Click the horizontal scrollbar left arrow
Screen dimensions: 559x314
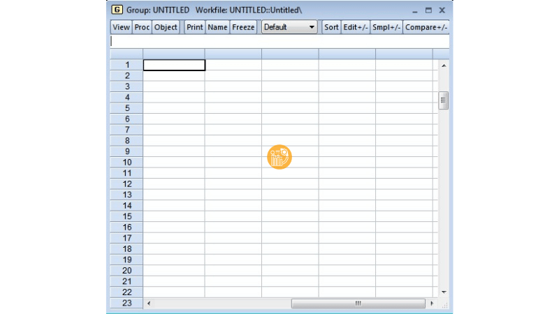(x=148, y=304)
